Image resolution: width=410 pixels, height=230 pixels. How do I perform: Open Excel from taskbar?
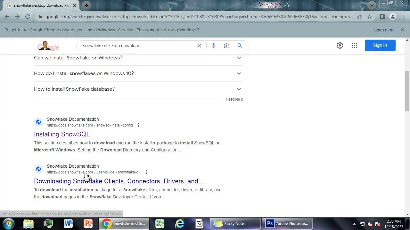point(160,224)
